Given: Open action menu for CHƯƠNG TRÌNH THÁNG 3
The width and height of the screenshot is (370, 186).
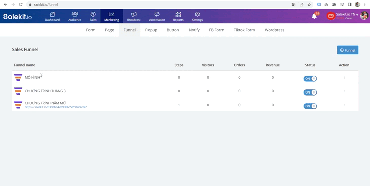Looking at the screenshot, I should tap(344, 91).
